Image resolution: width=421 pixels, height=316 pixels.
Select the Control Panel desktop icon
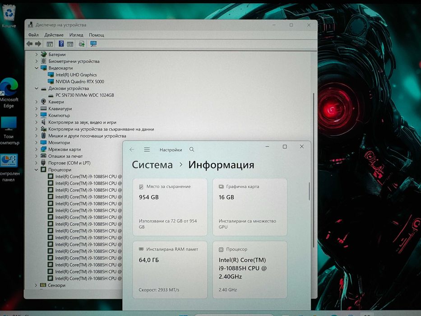[x=9, y=168]
